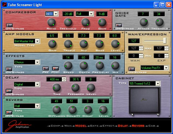Select the Delay stage in signal chain
Viewport: 173px width, 134px height.
123,126
